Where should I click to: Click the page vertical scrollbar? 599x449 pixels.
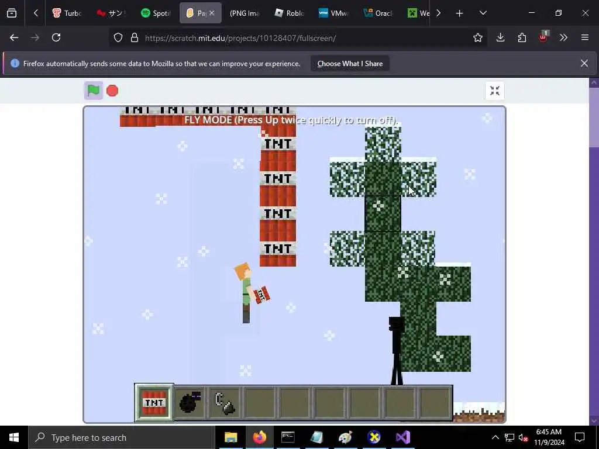594,252
